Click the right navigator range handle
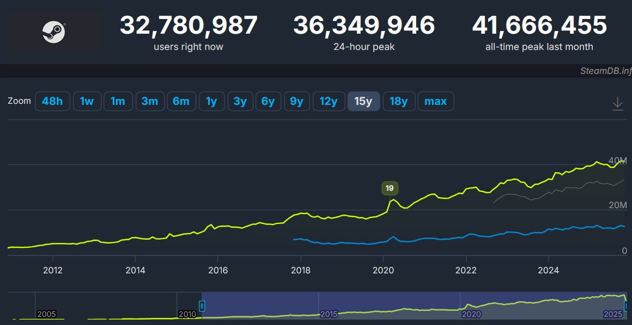 (627, 307)
